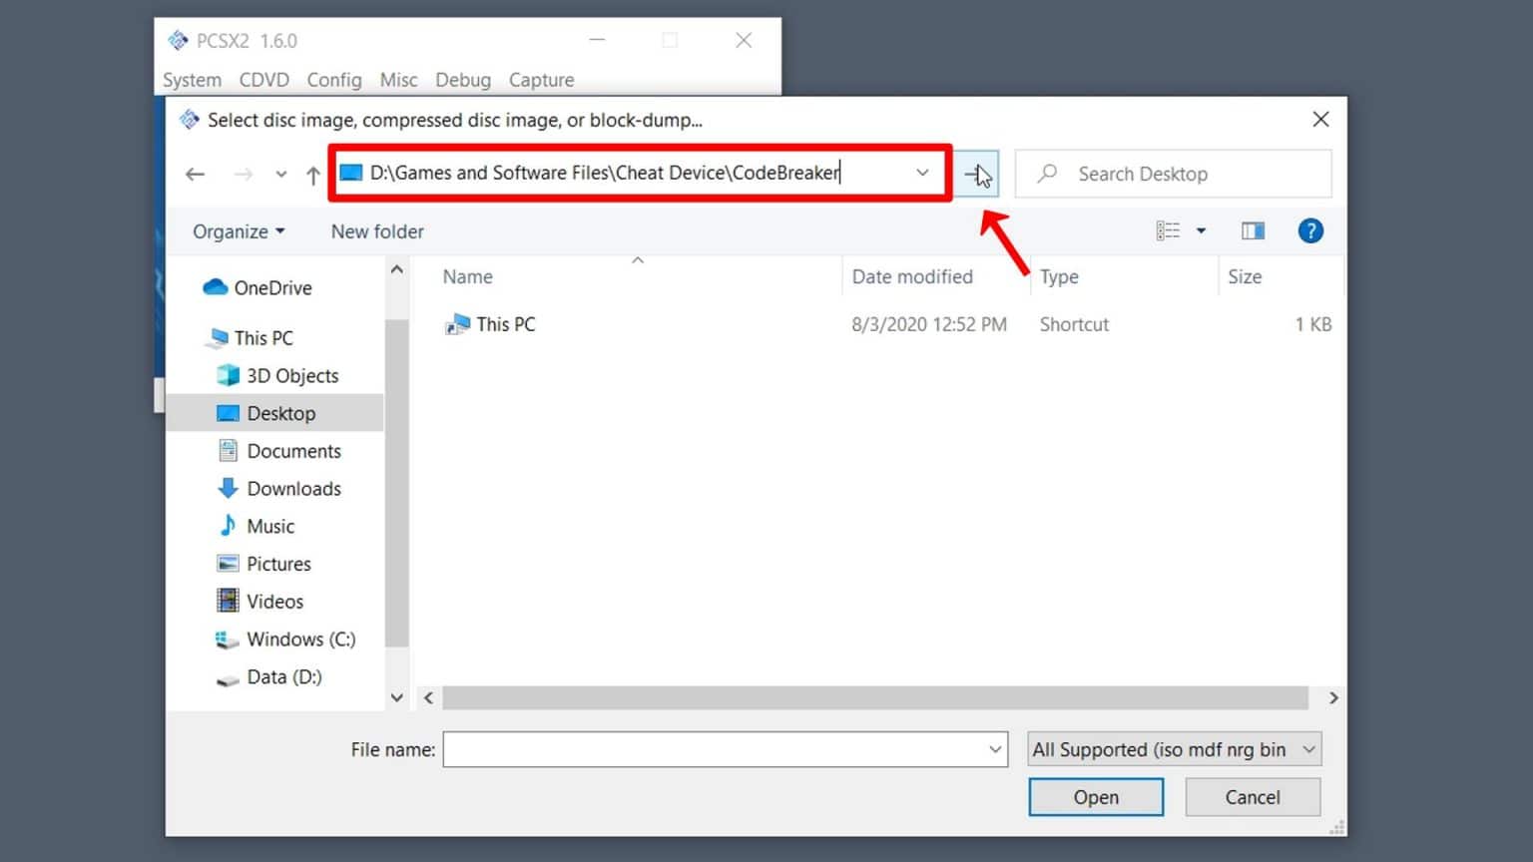Go up one folder level arrow

pos(313,175)
